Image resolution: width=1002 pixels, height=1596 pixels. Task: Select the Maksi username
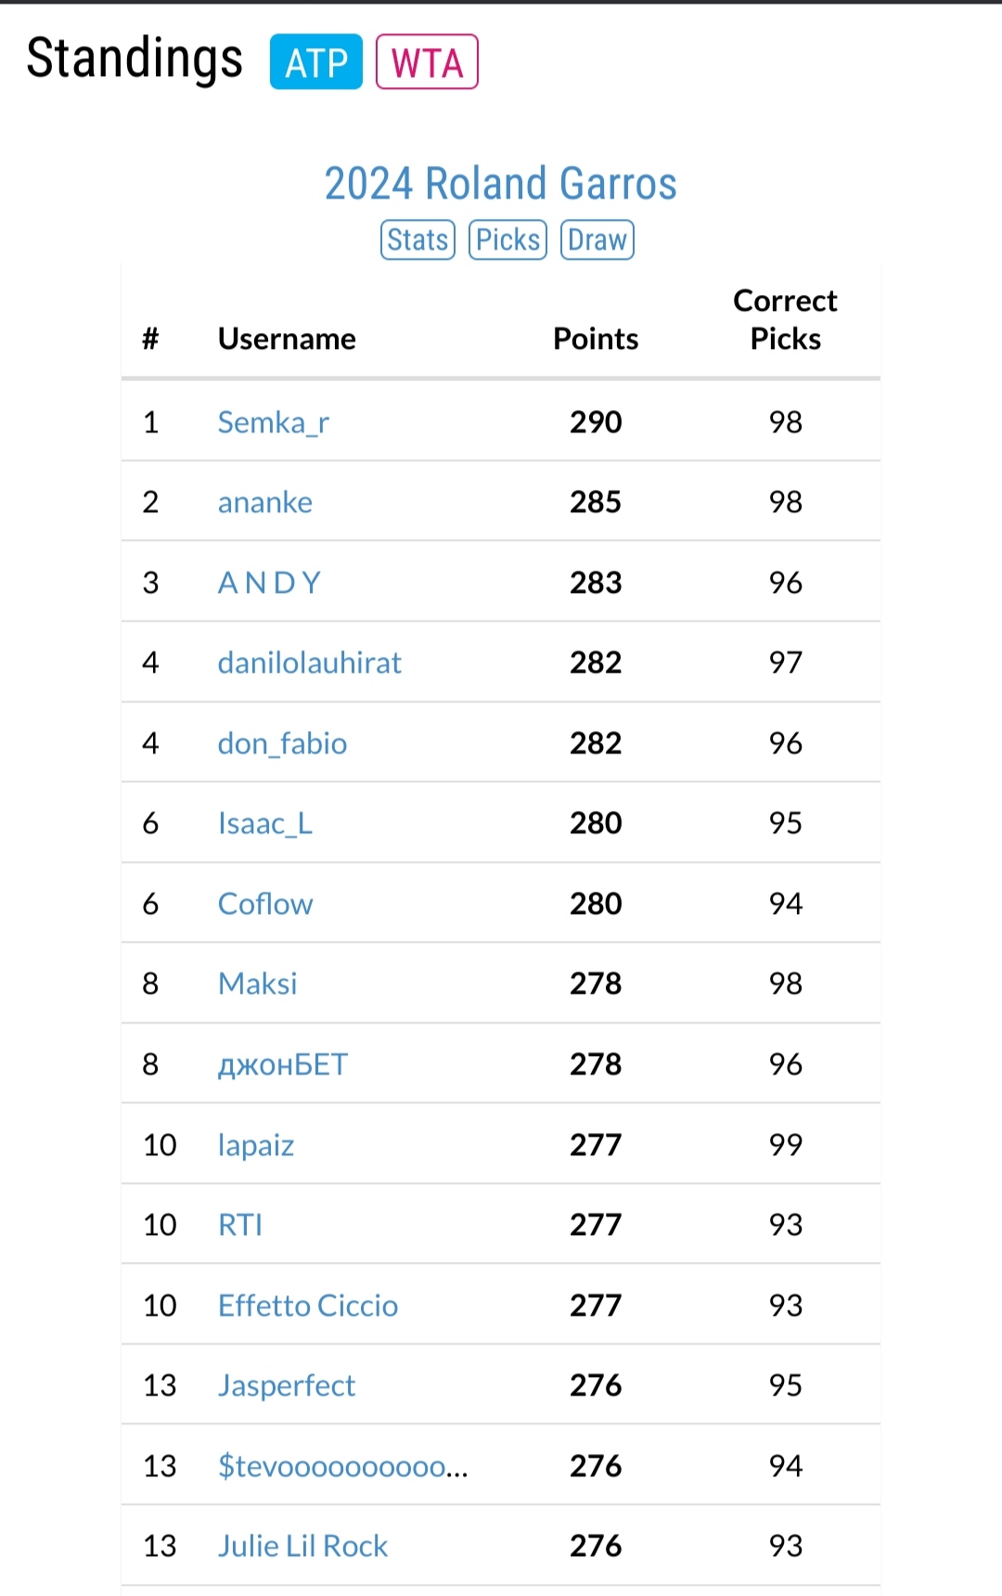(258, 984)
